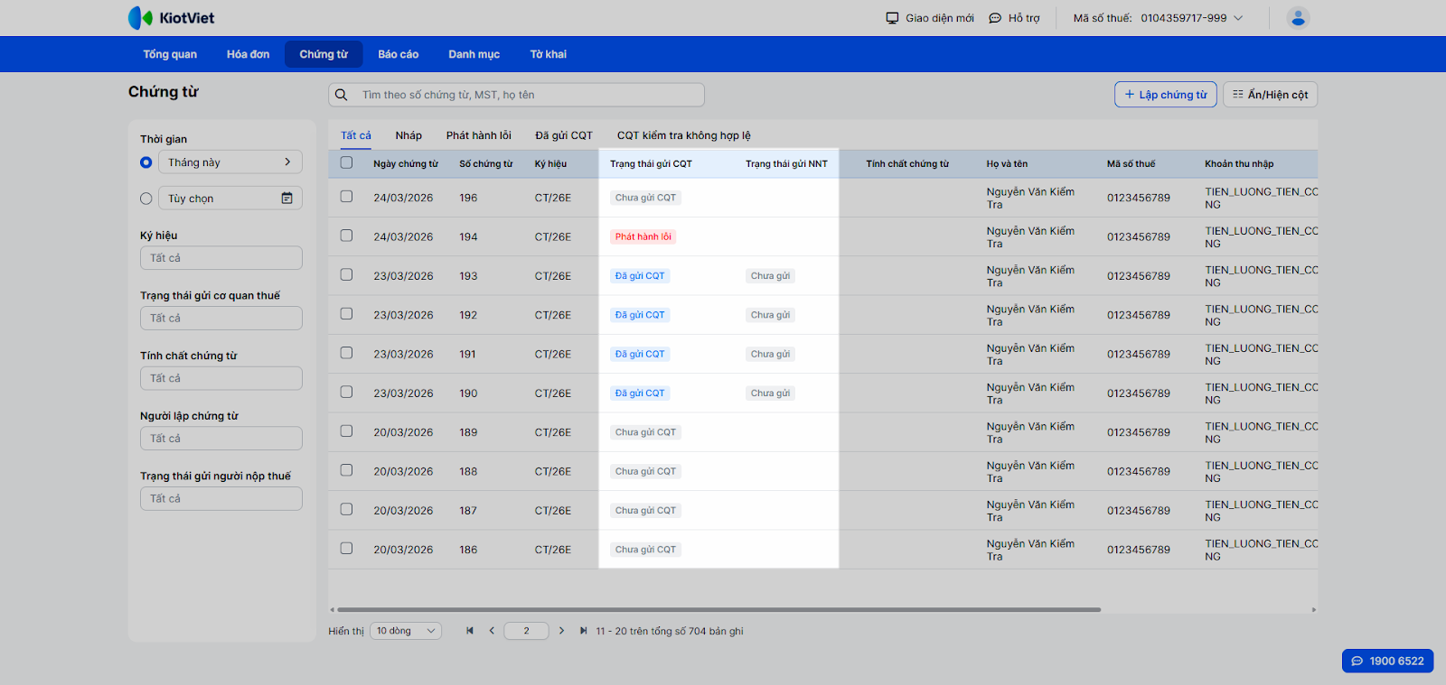Go to next page arrow

pyautogui.click(x=561, y=631)
